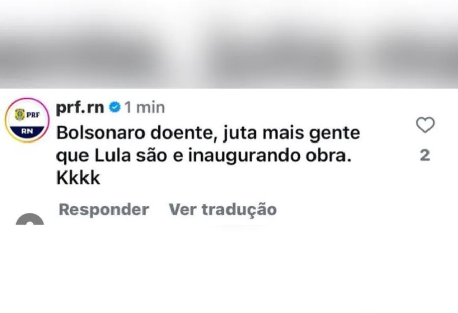Click the Responder reply link
This screenshot has height=313, width=458.
pos(104,209)
